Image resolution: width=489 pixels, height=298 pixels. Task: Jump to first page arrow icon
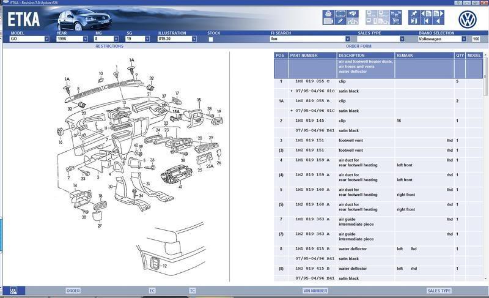[x=426, y=21]
